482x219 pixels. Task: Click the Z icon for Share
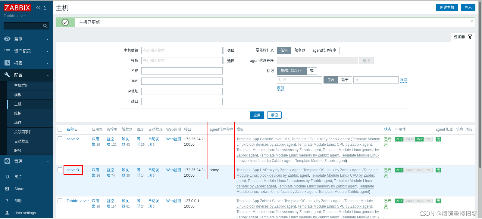tap(7, 189)
